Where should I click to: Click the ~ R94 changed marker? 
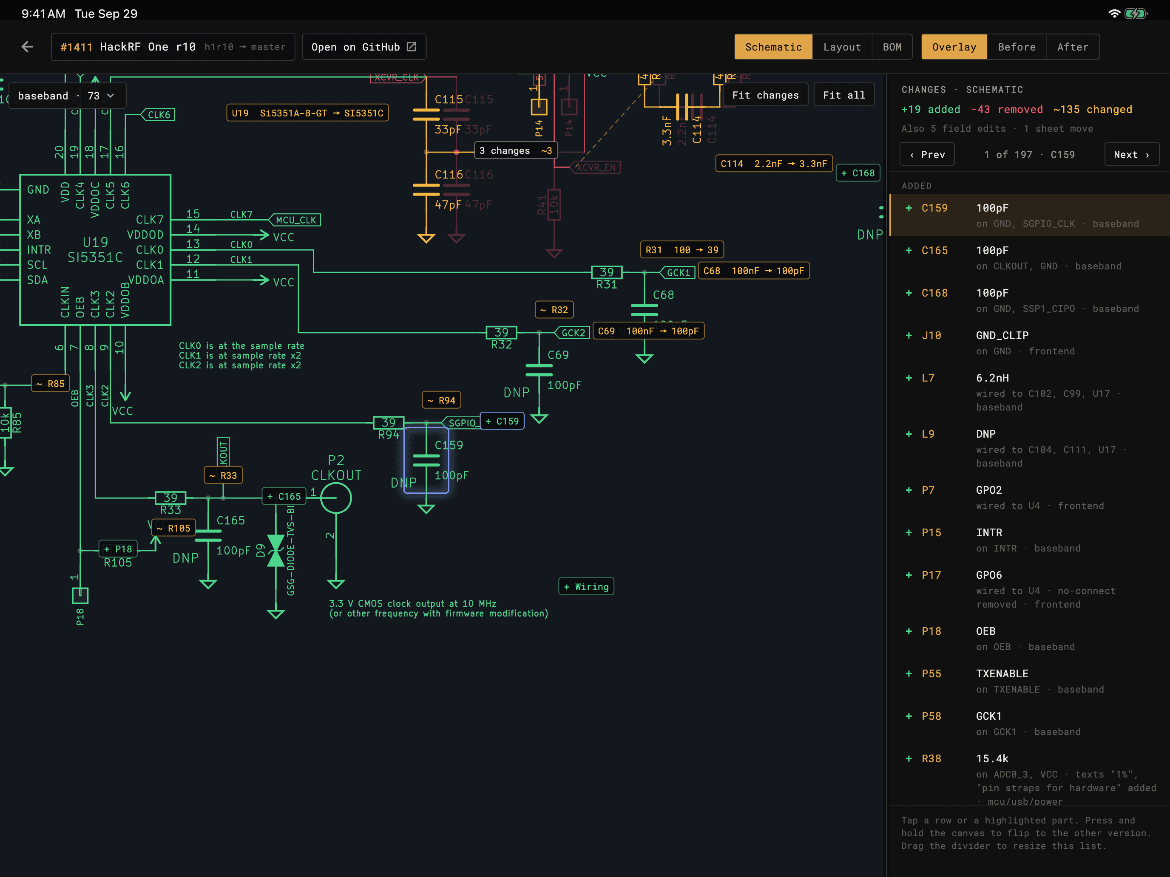[442, 400]
